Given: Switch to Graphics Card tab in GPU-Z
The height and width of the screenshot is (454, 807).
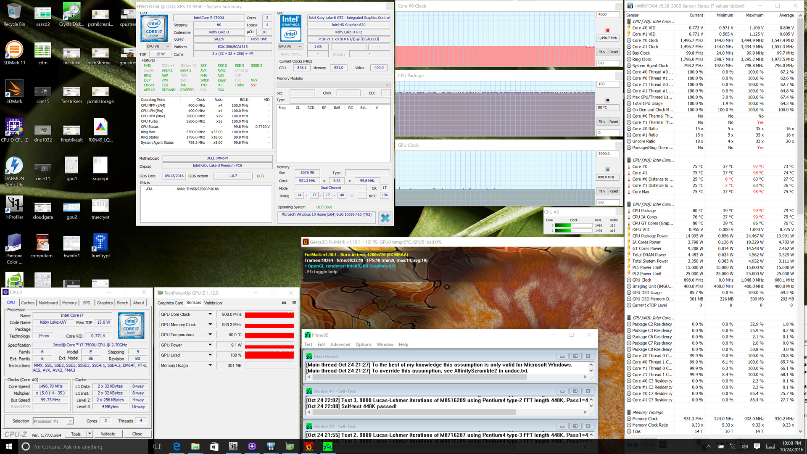Looking at the screenshot, I should tap(170, 303).
